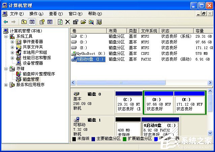215x152 pixels.
Task: Click the 布局 column header
Action: coord(113,31)
